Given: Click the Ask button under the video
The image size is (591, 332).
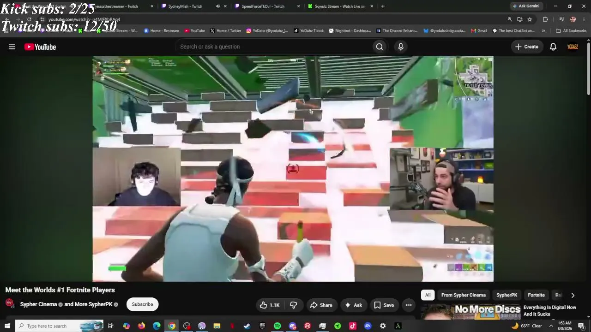Looking at the screenshot, I should (x=353, y=305).
